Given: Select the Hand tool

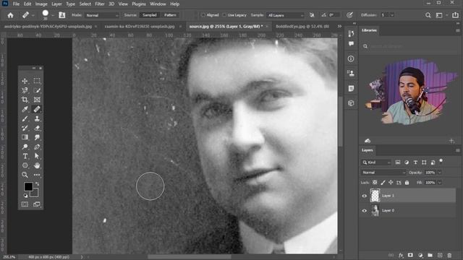Looking at the screenshot, I should (37, 165).
